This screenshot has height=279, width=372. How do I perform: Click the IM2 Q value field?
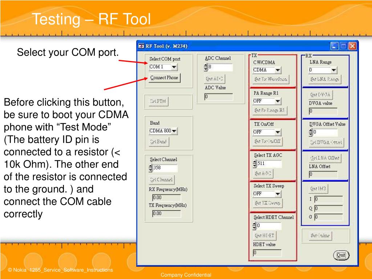click(328, 209)
